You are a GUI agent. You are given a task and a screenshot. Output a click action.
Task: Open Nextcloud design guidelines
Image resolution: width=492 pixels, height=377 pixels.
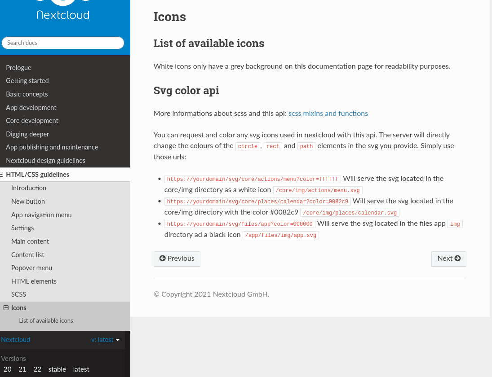click(45, 161)
